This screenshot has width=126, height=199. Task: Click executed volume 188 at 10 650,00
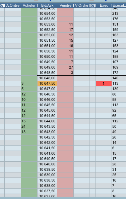[x=119, y=56]
